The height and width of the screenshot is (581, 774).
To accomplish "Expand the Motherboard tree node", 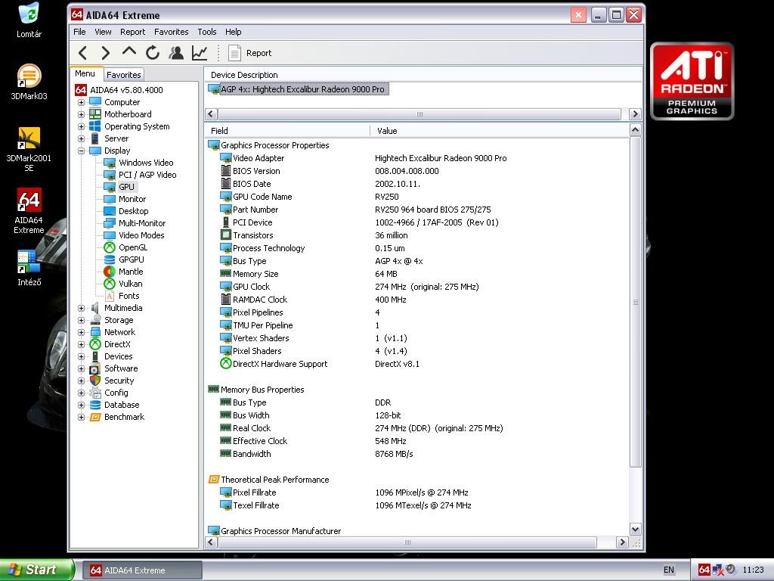I will coord(82,114).
